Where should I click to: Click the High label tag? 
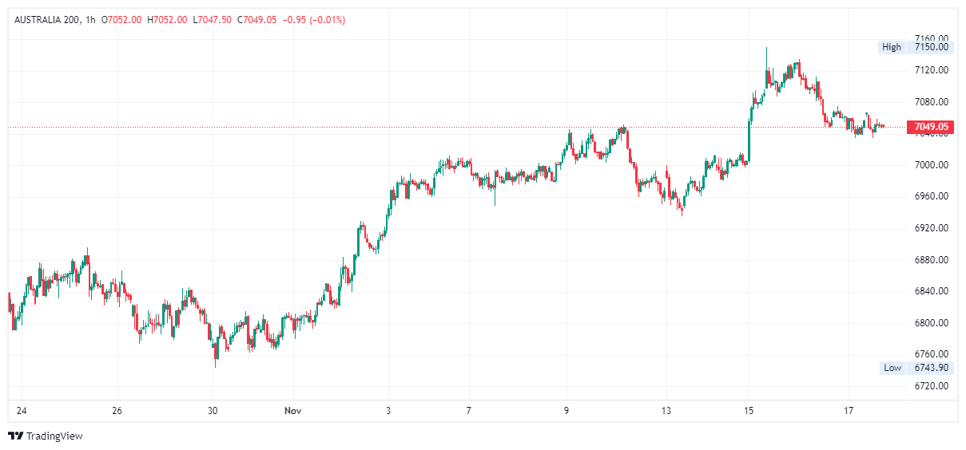point(891,47)
